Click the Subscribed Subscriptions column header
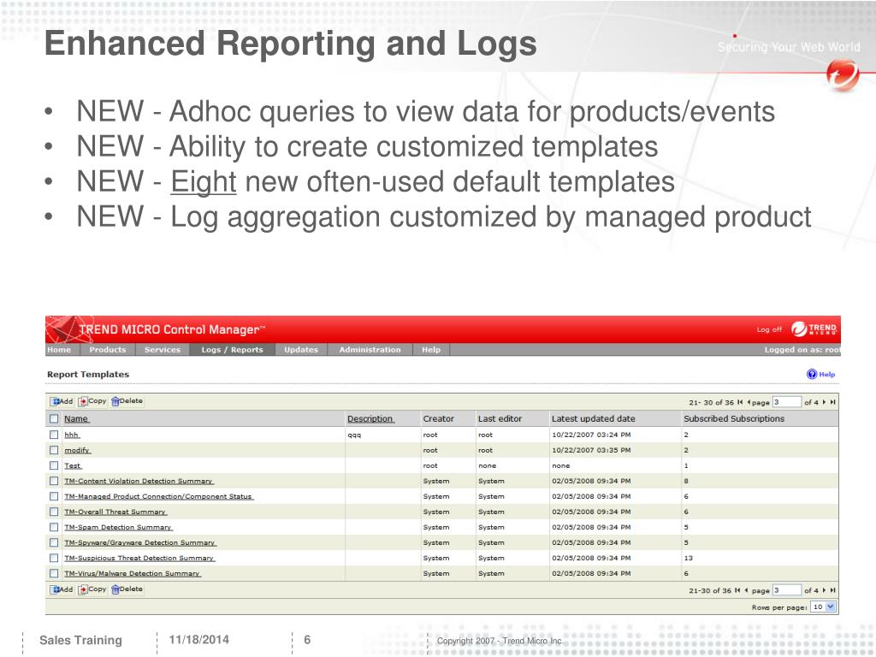The height and width of the screenshot is (657, 876). coord(734,418)
